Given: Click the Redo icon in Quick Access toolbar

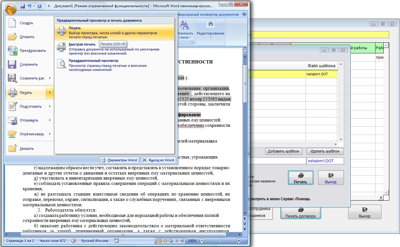Looking at the screenshot, I should (x=40, y=6).
